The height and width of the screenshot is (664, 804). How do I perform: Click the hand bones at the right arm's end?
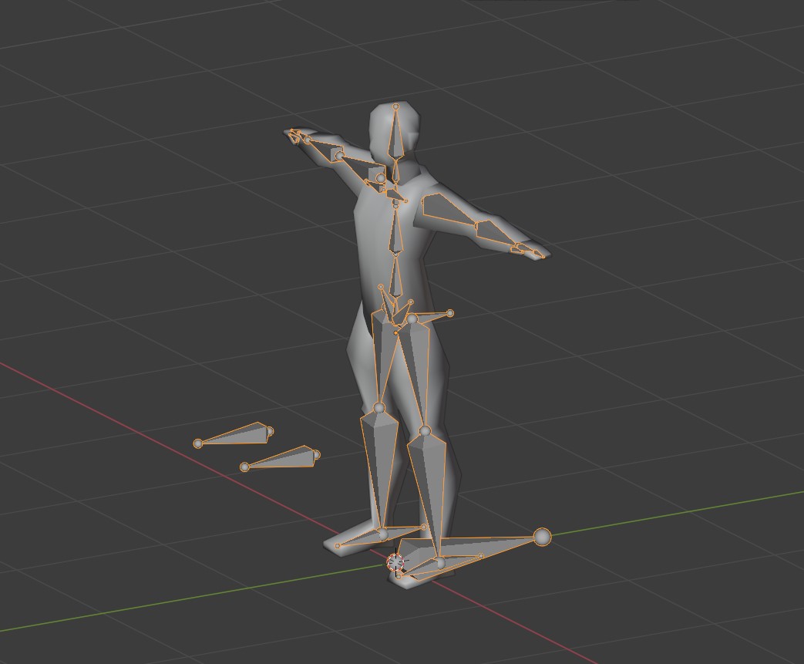(527, 249)
